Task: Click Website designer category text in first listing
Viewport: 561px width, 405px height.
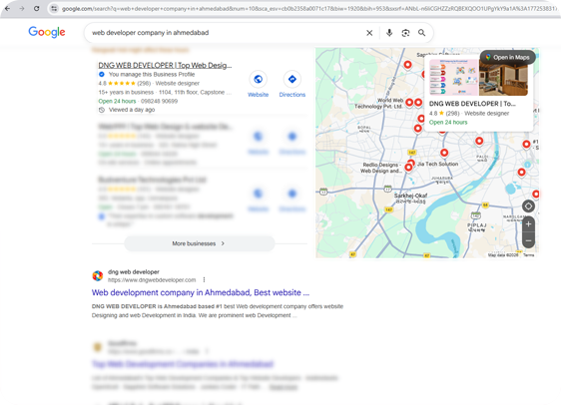Action: click(x=178, y=83)
